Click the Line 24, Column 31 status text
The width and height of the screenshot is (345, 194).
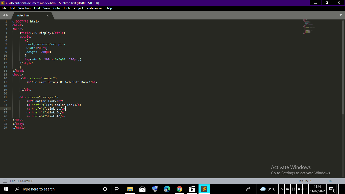[x=22, y=181]
